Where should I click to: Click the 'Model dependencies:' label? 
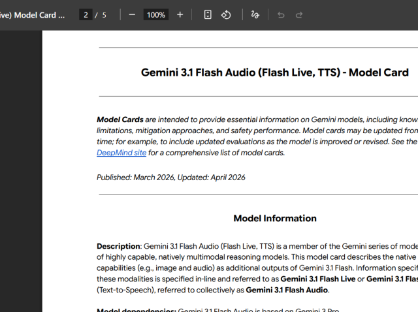click(137, 310)
